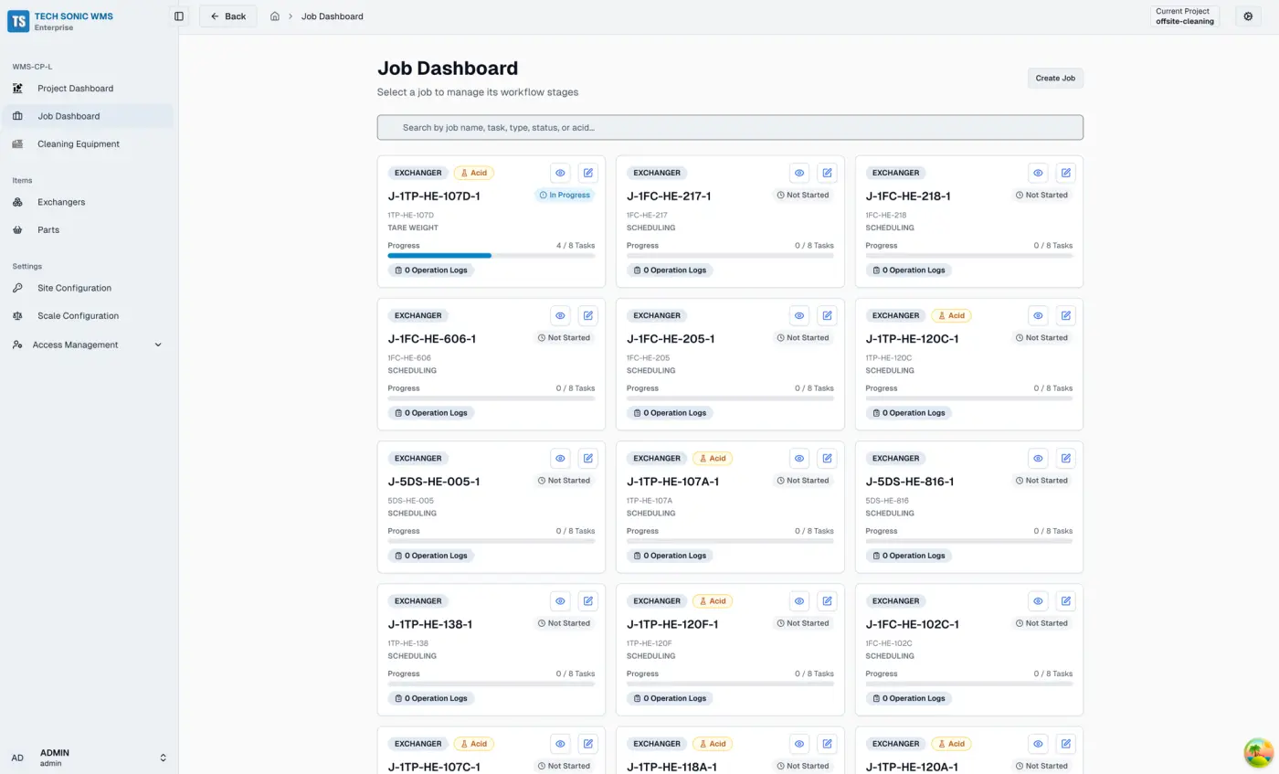Click the Acid badge on J-1TP-HE-107D-1
This screenshot has width=1279, height=774.
pyautogui.click(x=474, y=173)
